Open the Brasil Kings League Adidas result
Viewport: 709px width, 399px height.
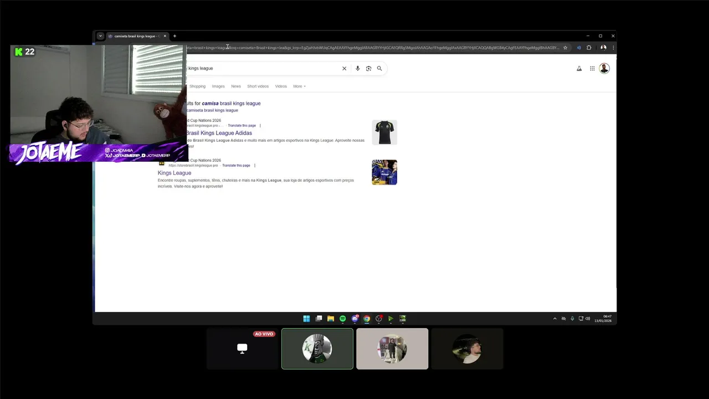(x=218, y=133)
